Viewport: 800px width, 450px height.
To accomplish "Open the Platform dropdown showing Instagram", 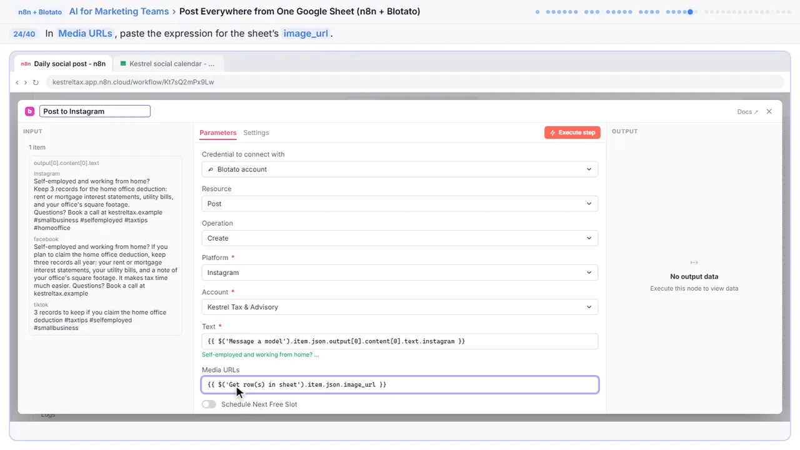I will pos(400,272).
